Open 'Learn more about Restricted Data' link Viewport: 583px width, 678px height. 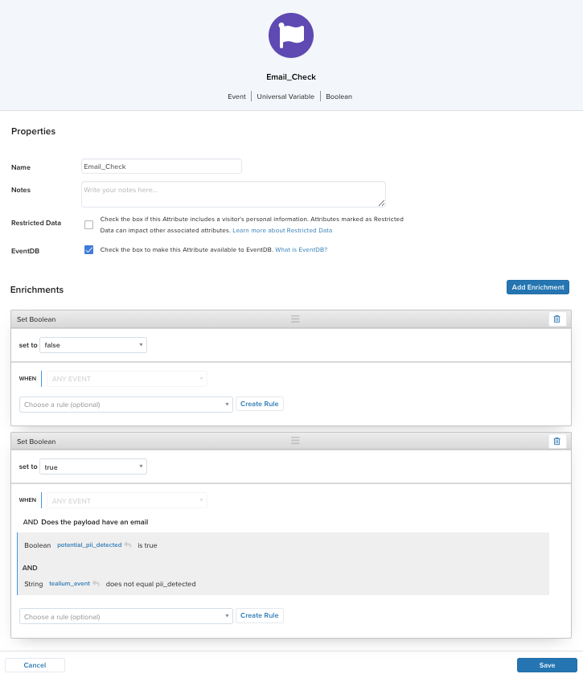coord(282,230)
